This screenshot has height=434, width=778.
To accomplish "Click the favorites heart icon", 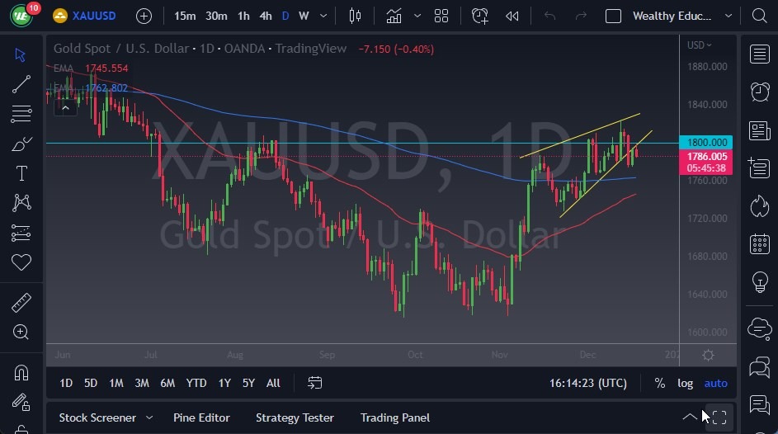I will (21, 262).
